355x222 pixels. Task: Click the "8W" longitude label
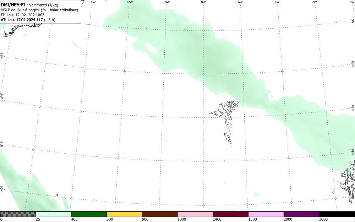pos(203,2)
